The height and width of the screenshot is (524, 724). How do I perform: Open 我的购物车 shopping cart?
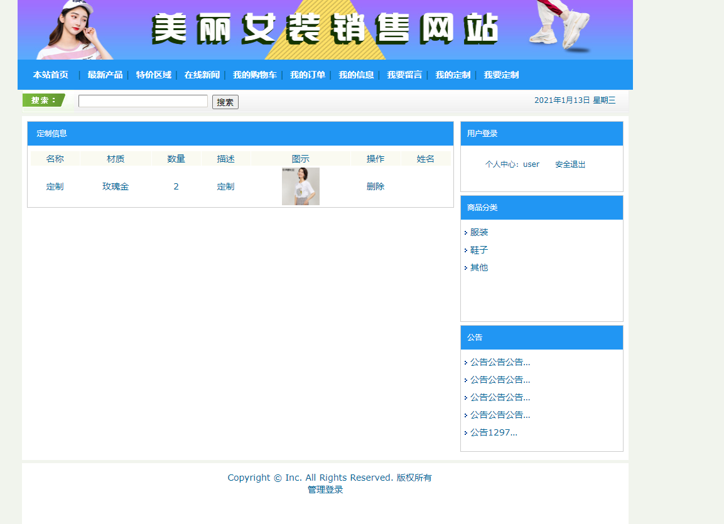[254, 75]
